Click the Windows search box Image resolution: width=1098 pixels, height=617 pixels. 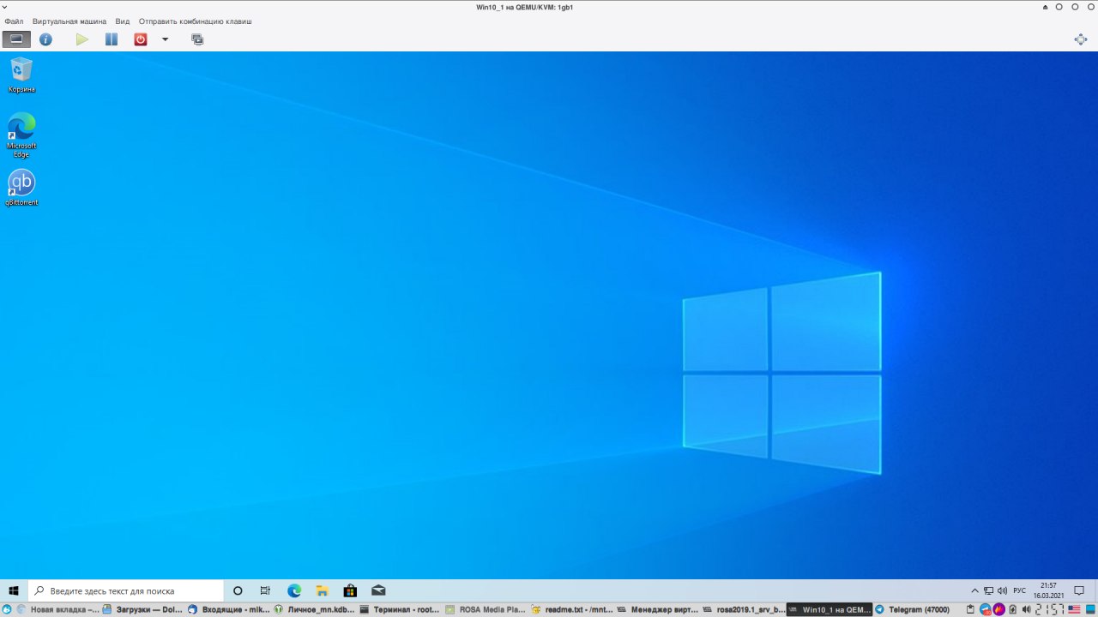[126, 590]
